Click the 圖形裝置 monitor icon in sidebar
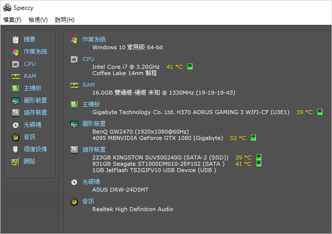 point(16,100)
